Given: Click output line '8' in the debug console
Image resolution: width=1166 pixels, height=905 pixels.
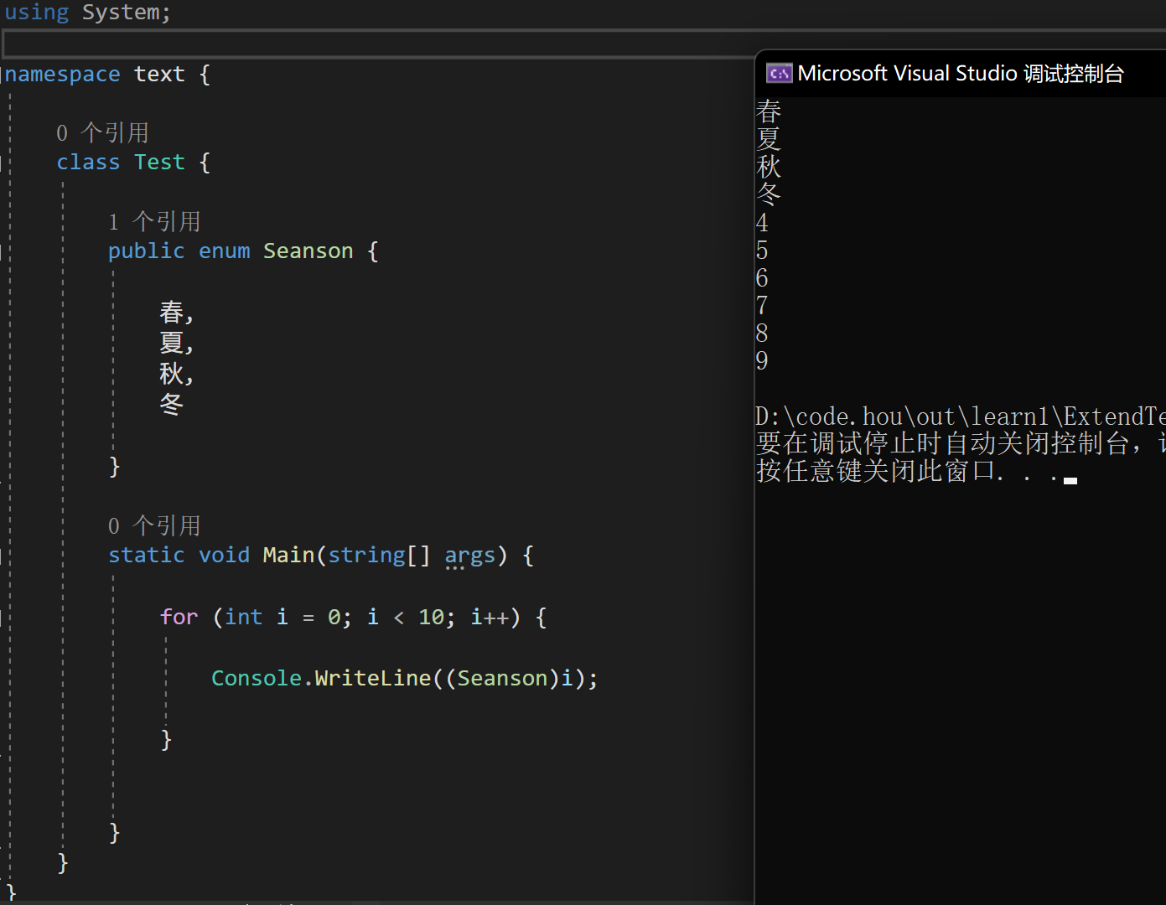Looking at the screenshot, I should coord(762,334).
